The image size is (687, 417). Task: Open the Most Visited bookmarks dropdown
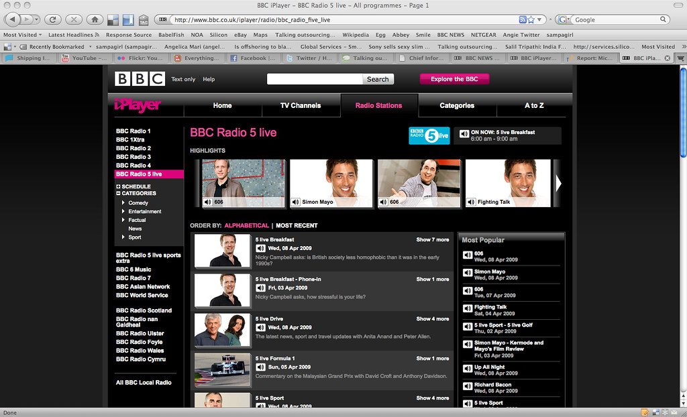[22, 35]
